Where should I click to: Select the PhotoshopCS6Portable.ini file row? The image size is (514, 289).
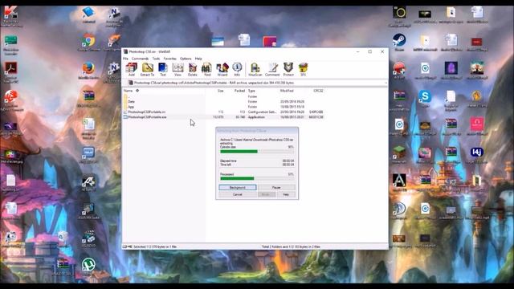coord(223,112)
